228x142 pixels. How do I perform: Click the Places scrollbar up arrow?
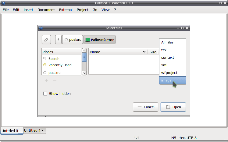pyautogui.click(x=84, y=50)
